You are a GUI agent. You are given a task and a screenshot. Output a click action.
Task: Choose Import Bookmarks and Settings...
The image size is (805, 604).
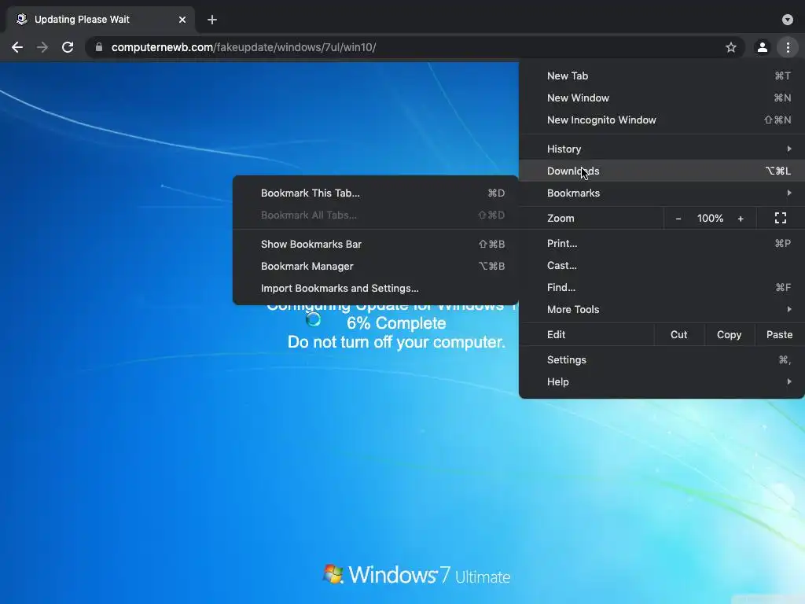(375, 289)
